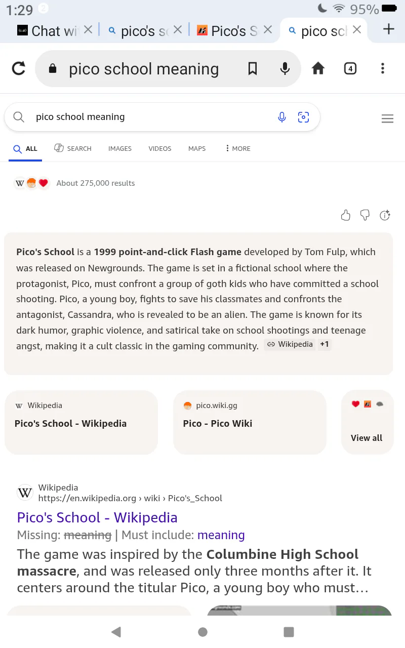Expand the More search categories menu

click(x=238, y=148)
